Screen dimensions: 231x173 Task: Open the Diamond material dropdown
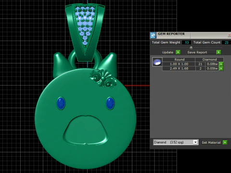tap(195, 142)
